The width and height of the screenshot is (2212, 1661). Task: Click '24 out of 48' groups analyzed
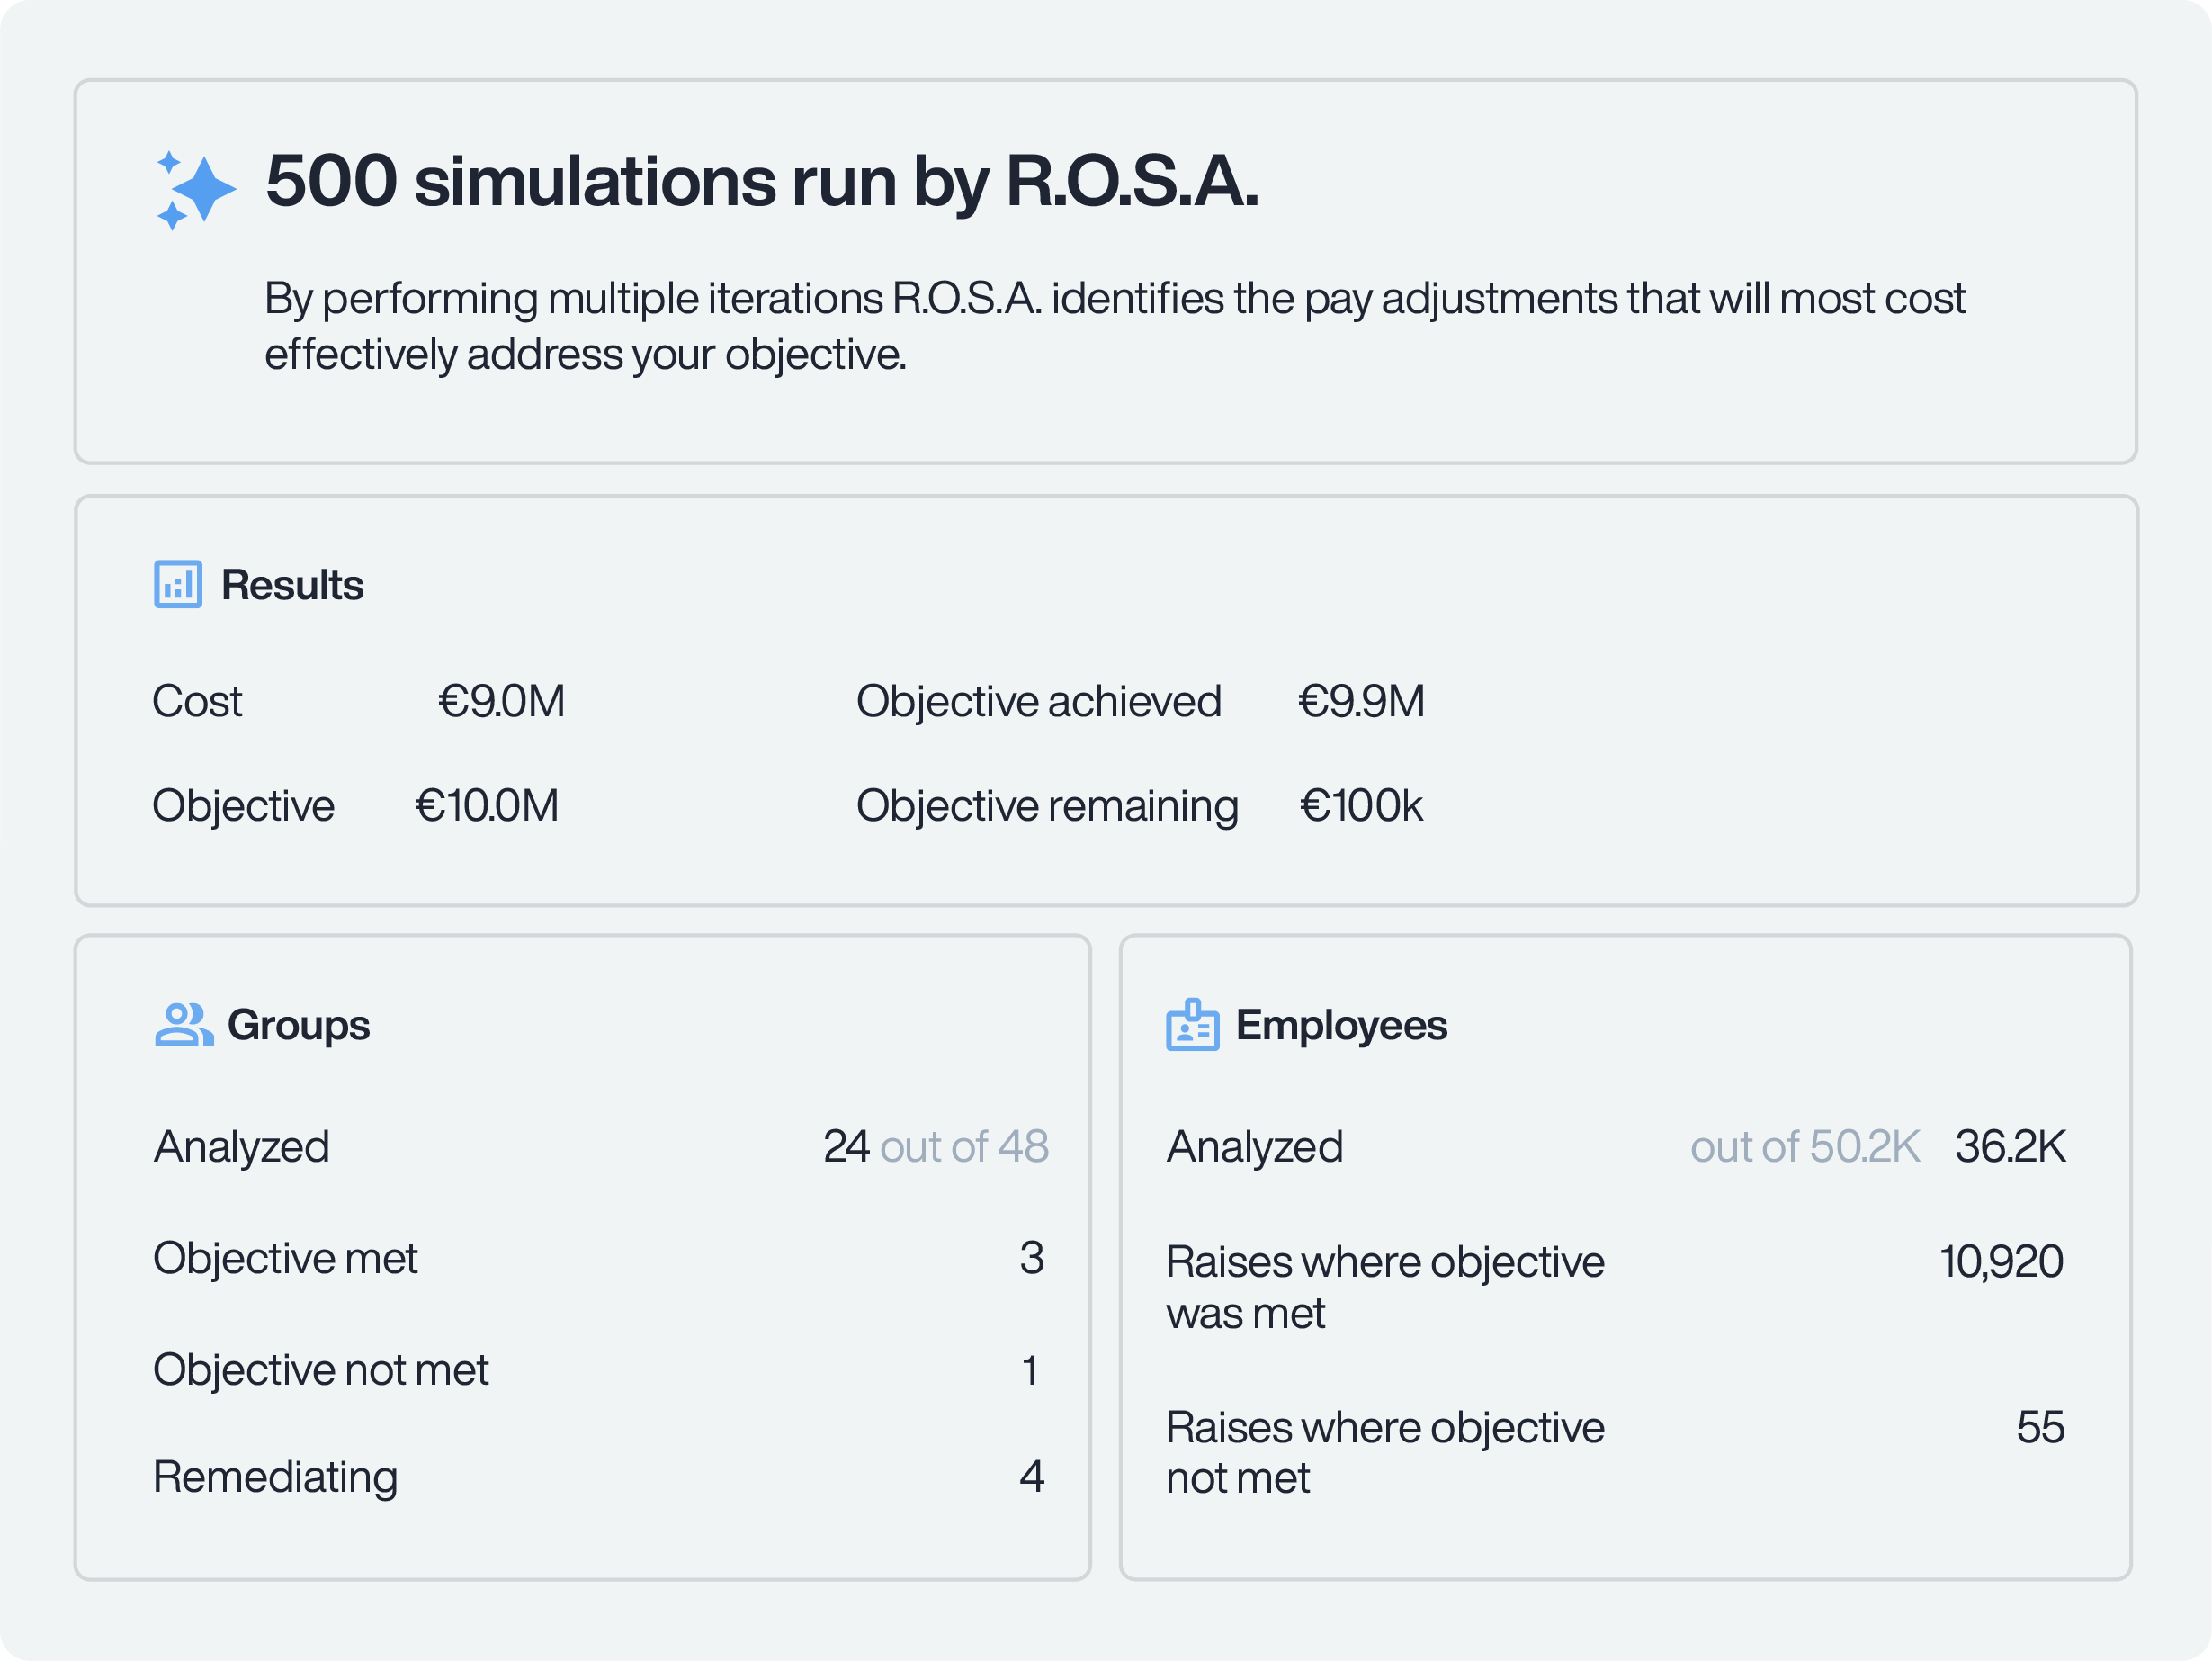pyautogui.click(x=935, y=1146)
